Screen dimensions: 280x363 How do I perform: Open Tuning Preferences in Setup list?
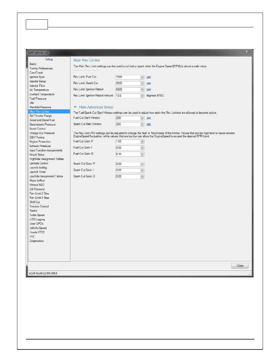pos(41,68)
